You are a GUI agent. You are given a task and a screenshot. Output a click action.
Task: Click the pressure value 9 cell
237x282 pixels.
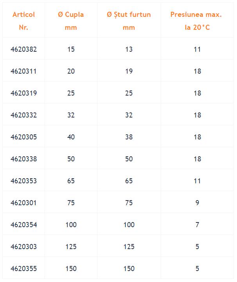(x=197, y=203)
